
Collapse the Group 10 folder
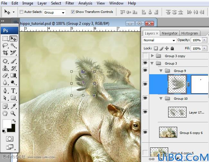(x=161, y=98)
